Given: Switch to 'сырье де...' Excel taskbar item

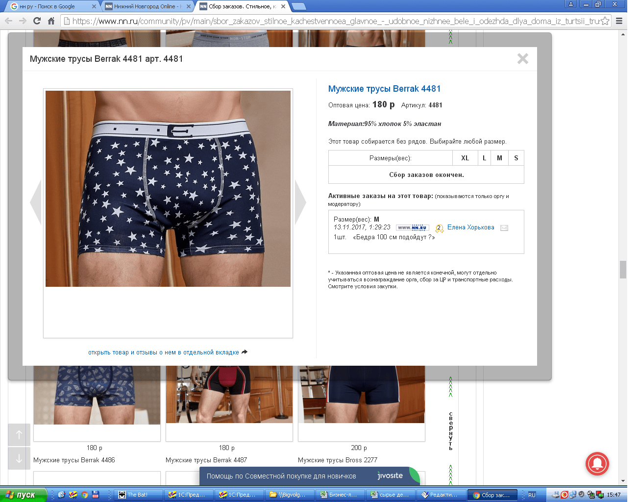Looking at the screenshot, I should [x=392, y=495].
